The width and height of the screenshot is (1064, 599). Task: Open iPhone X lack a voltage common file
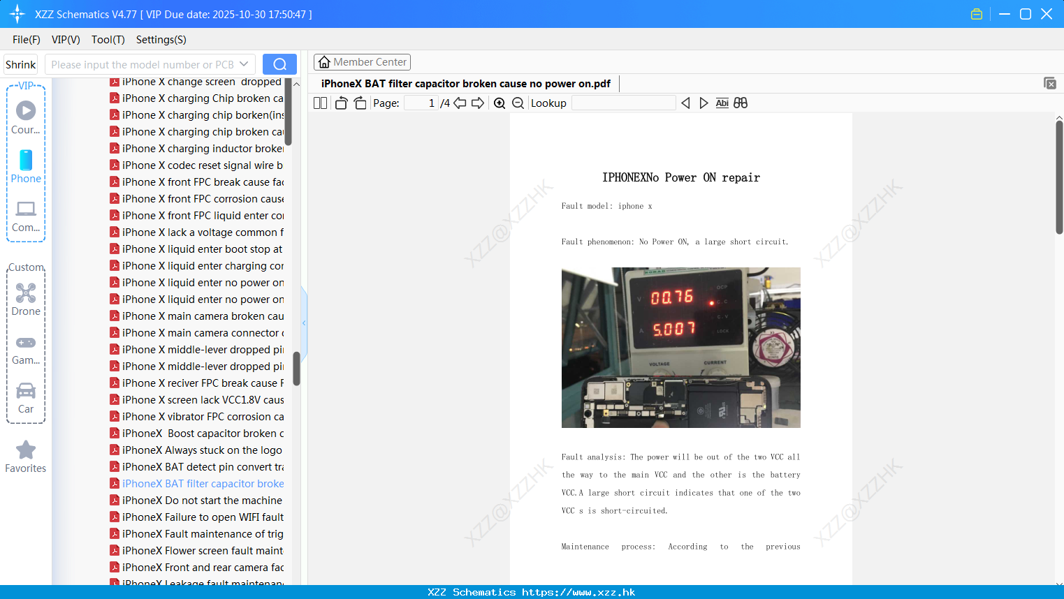coord(196,232)
